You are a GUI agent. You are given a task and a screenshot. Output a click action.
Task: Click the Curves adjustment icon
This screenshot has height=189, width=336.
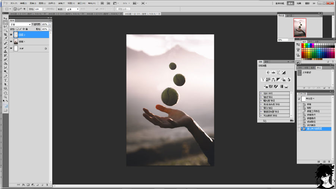click(x=279, y=72)
